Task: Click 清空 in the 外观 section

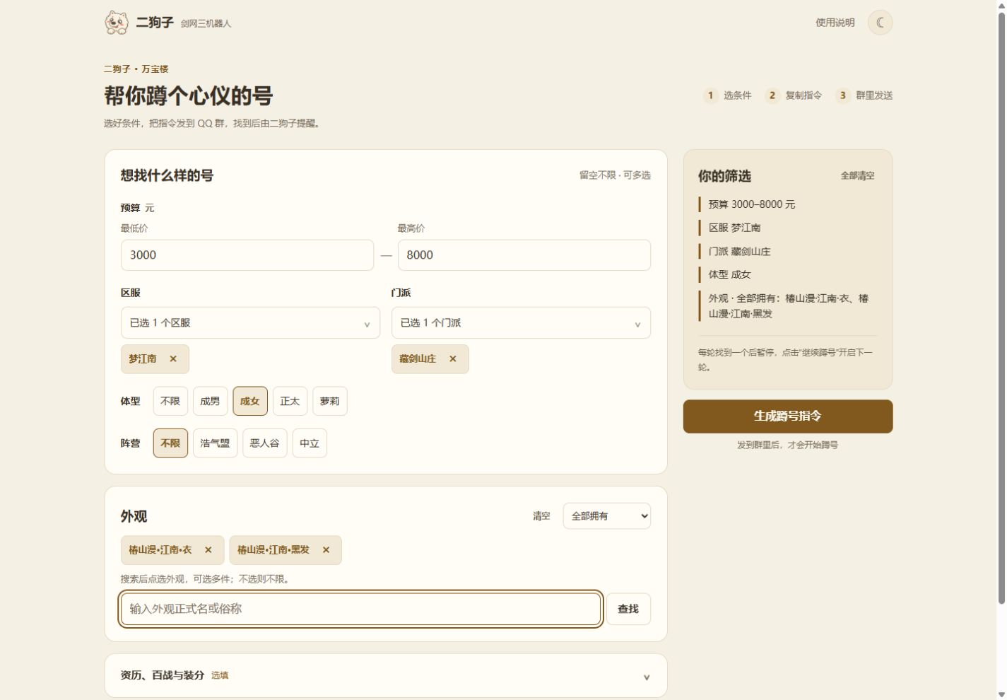Action: 541,516
